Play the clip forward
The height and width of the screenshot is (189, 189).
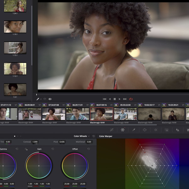coord(120,99)
